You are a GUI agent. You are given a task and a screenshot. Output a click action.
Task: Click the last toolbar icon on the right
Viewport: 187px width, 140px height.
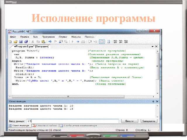(x=126, y=42)
